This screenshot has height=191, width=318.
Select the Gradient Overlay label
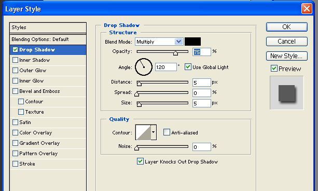39,143
